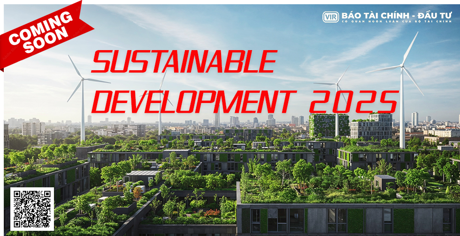Click the QR code in bottom-left corner
This screenshot has width=460, height=236.
point(32,209)
